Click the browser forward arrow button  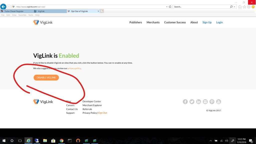coord(9,7)
